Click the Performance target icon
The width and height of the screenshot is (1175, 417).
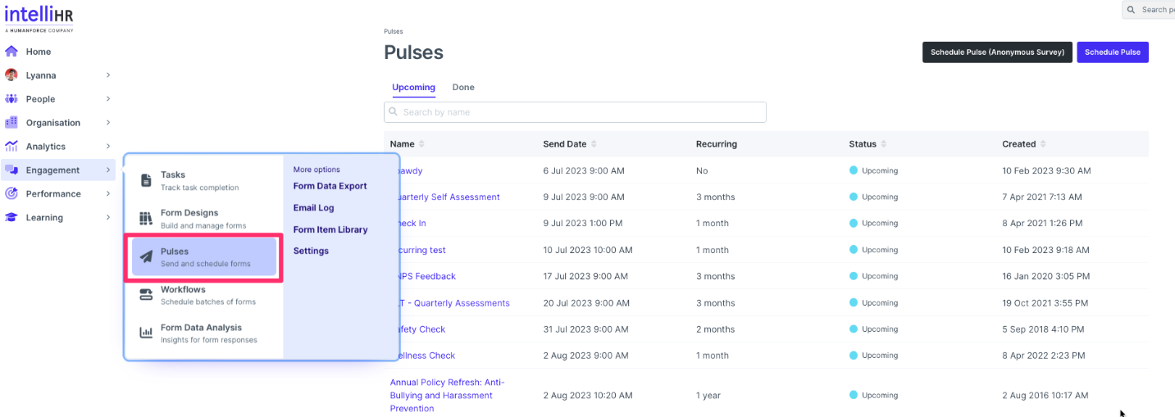pyautogui.click(x=11, y=194)
